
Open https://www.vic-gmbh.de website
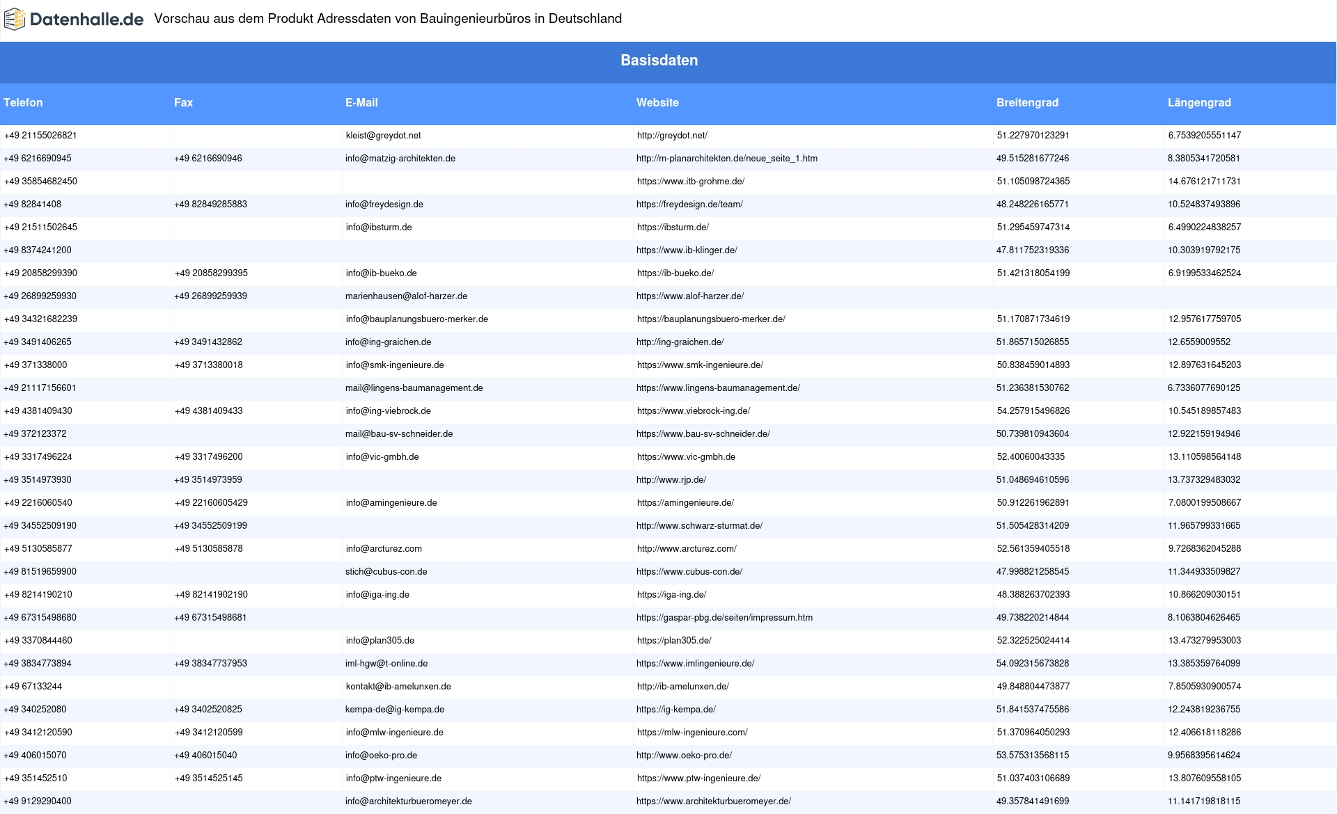(x=686, y=457)
